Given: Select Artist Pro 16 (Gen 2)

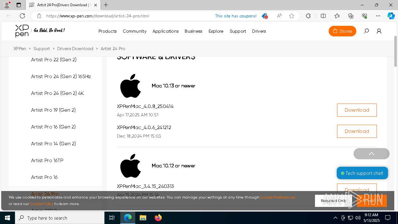Looking at the screenshot, I should (53, 127).
